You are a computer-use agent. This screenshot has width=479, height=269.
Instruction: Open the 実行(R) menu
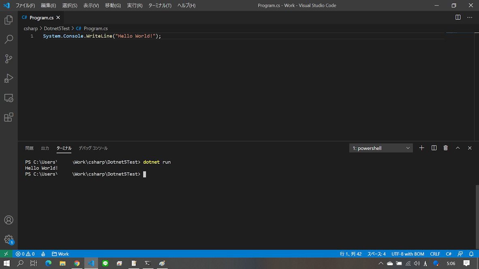(135, 5)
